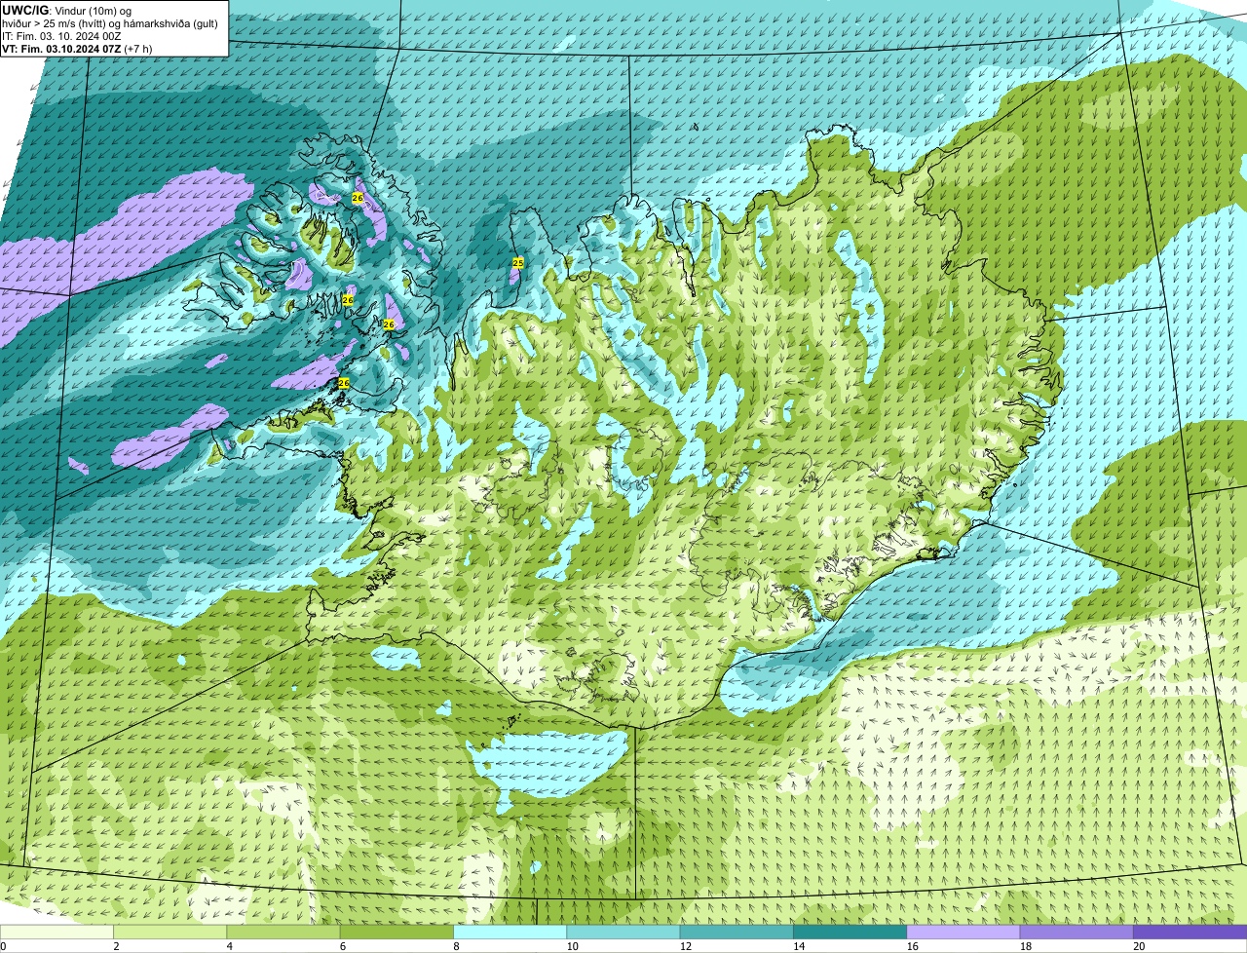Click the 4–6 m/s green legend swatch

click(x=283, y=932)
